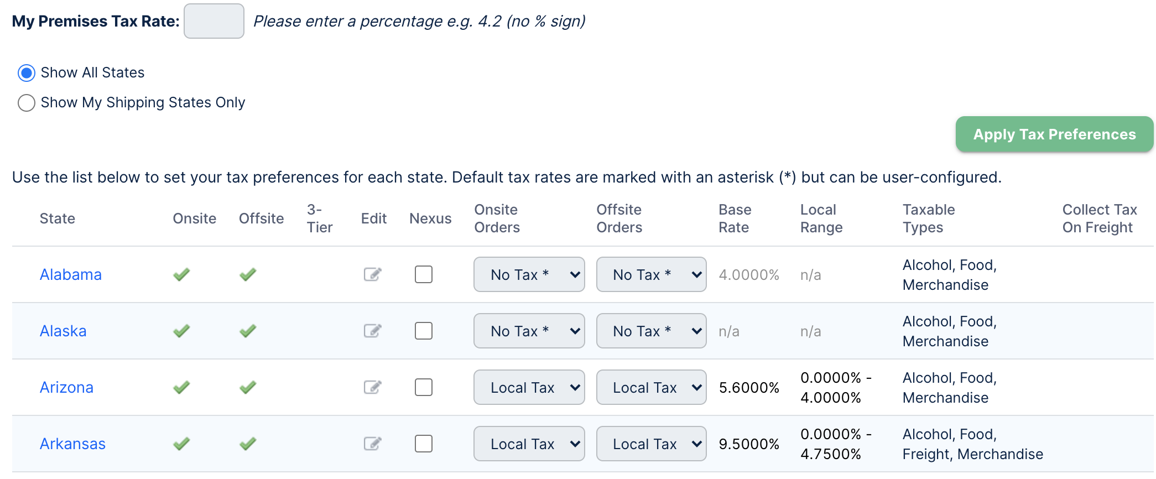Expand Arkansas's Onsite Orders Local Tax dropdown
Screen dimensions: 1156x479
pyautogui.click(x=529, y=444)
